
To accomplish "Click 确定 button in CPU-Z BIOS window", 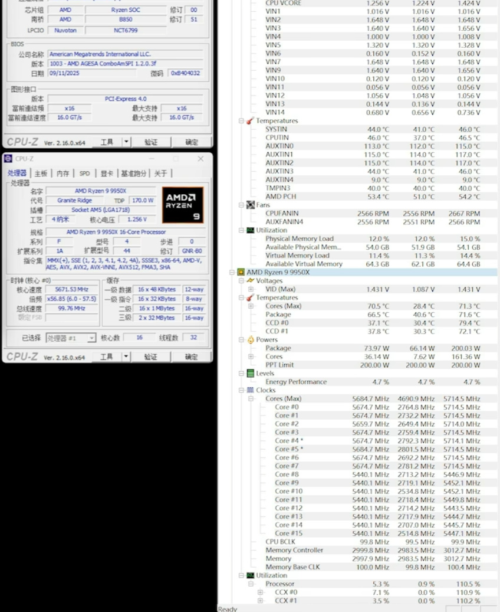I will [x=192, y=142].
